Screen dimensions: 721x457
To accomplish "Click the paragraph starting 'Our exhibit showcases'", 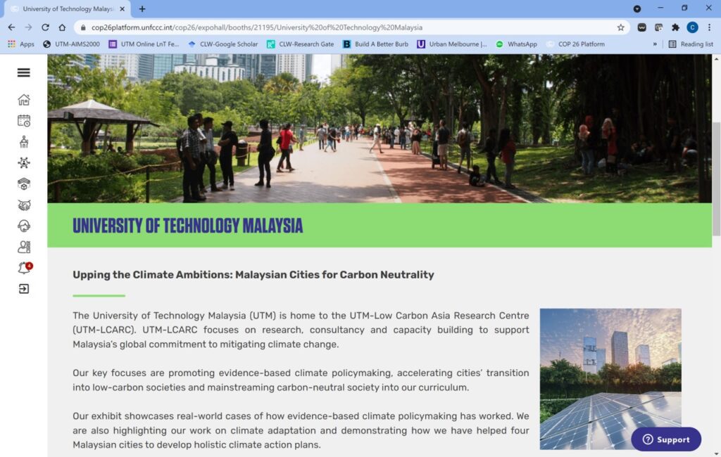I will (x=301, y=430).
